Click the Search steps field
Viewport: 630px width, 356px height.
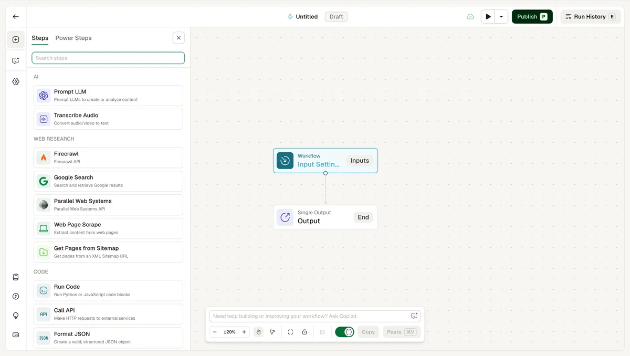point(108,58)
